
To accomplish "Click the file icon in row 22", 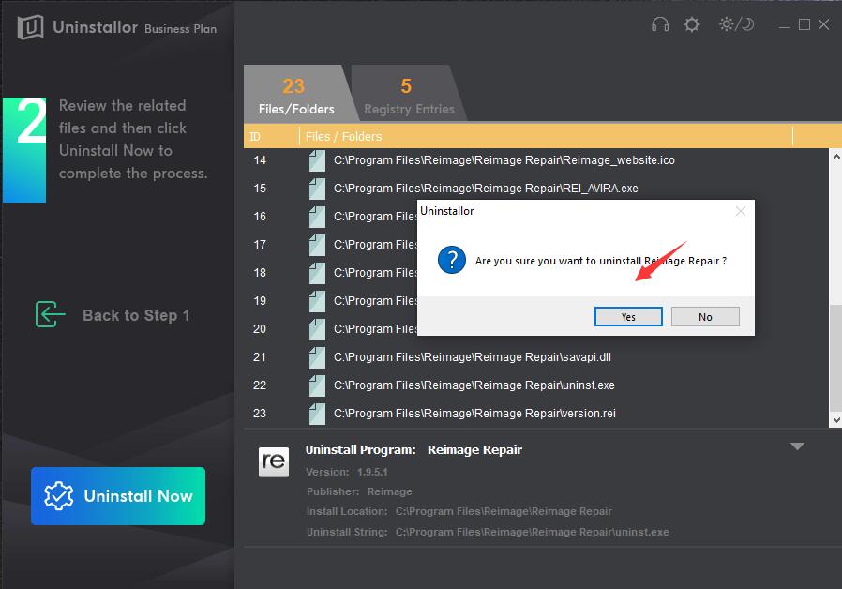I will pos(317,385).
